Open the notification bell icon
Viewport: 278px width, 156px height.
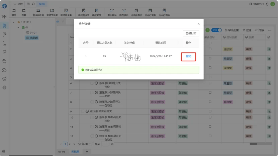pyautogui.click(x=267, y=4)
